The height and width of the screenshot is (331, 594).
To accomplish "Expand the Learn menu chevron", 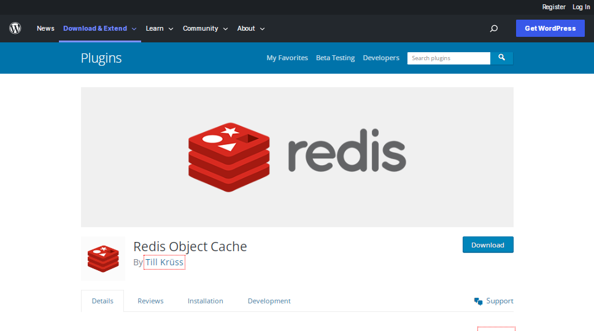I will coord(171,29).
